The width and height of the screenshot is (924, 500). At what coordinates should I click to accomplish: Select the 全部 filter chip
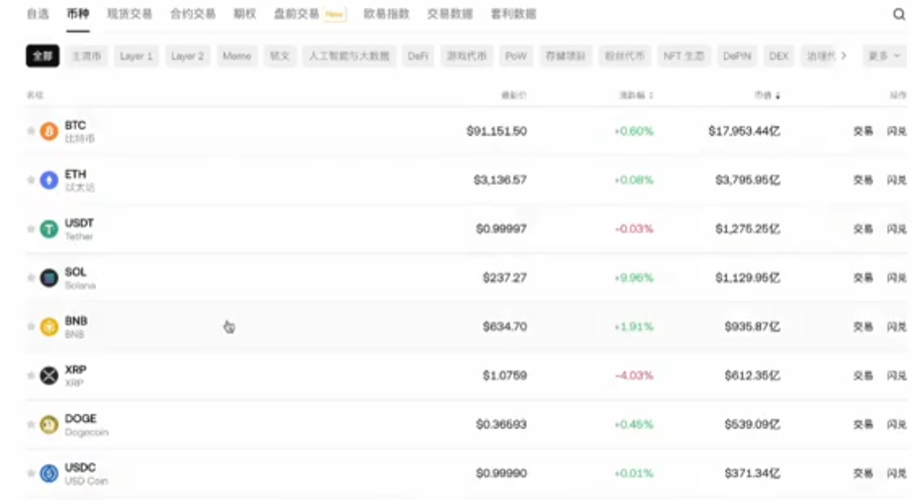tap(42, 56)
